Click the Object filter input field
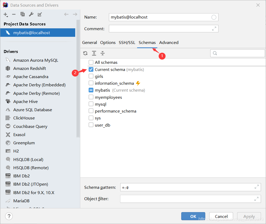 click(190, 199)
